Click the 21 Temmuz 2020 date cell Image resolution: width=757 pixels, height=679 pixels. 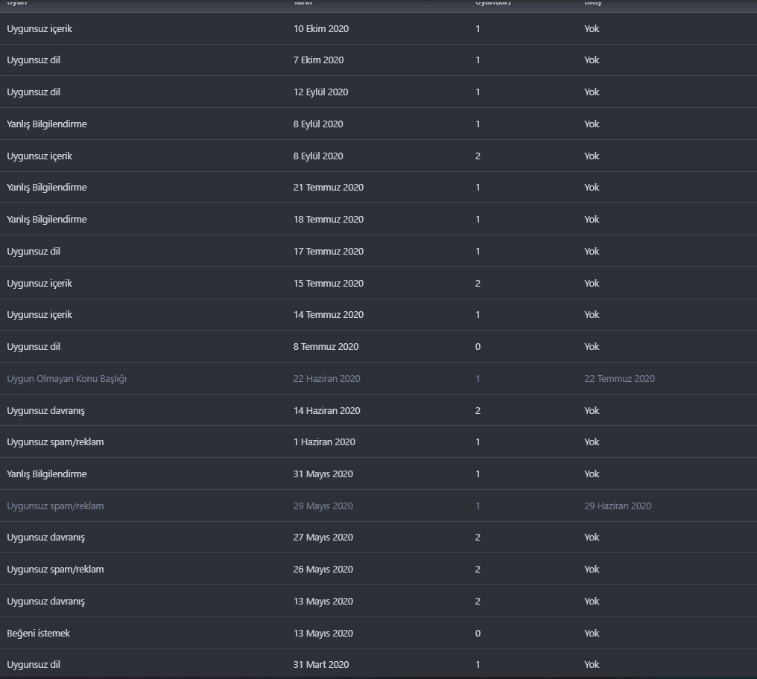point(328,188)
